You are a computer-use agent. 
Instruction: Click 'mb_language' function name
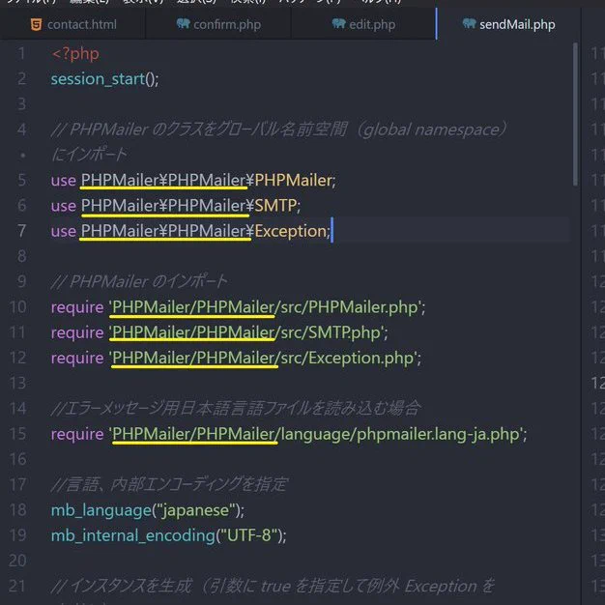click(x=101, y=510)
